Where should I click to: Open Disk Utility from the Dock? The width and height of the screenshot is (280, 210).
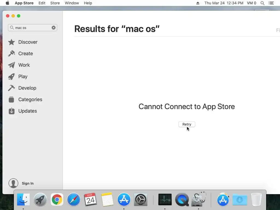point(199,199)
